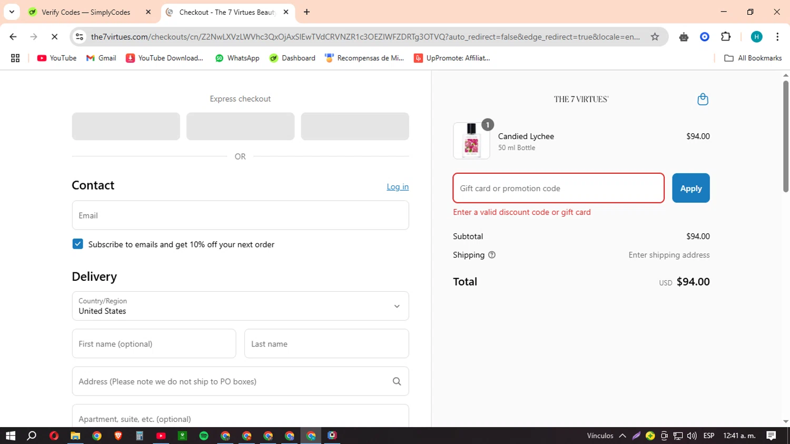790x444 pixels.
Task: Click the network tray icon
Action: (678, 436)
